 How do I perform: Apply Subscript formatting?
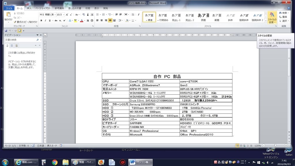click(60, 20)
